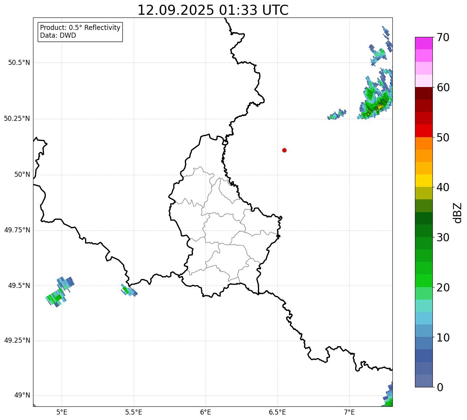
Task: Click the 7°E longitude label
Action: [349, 412]
